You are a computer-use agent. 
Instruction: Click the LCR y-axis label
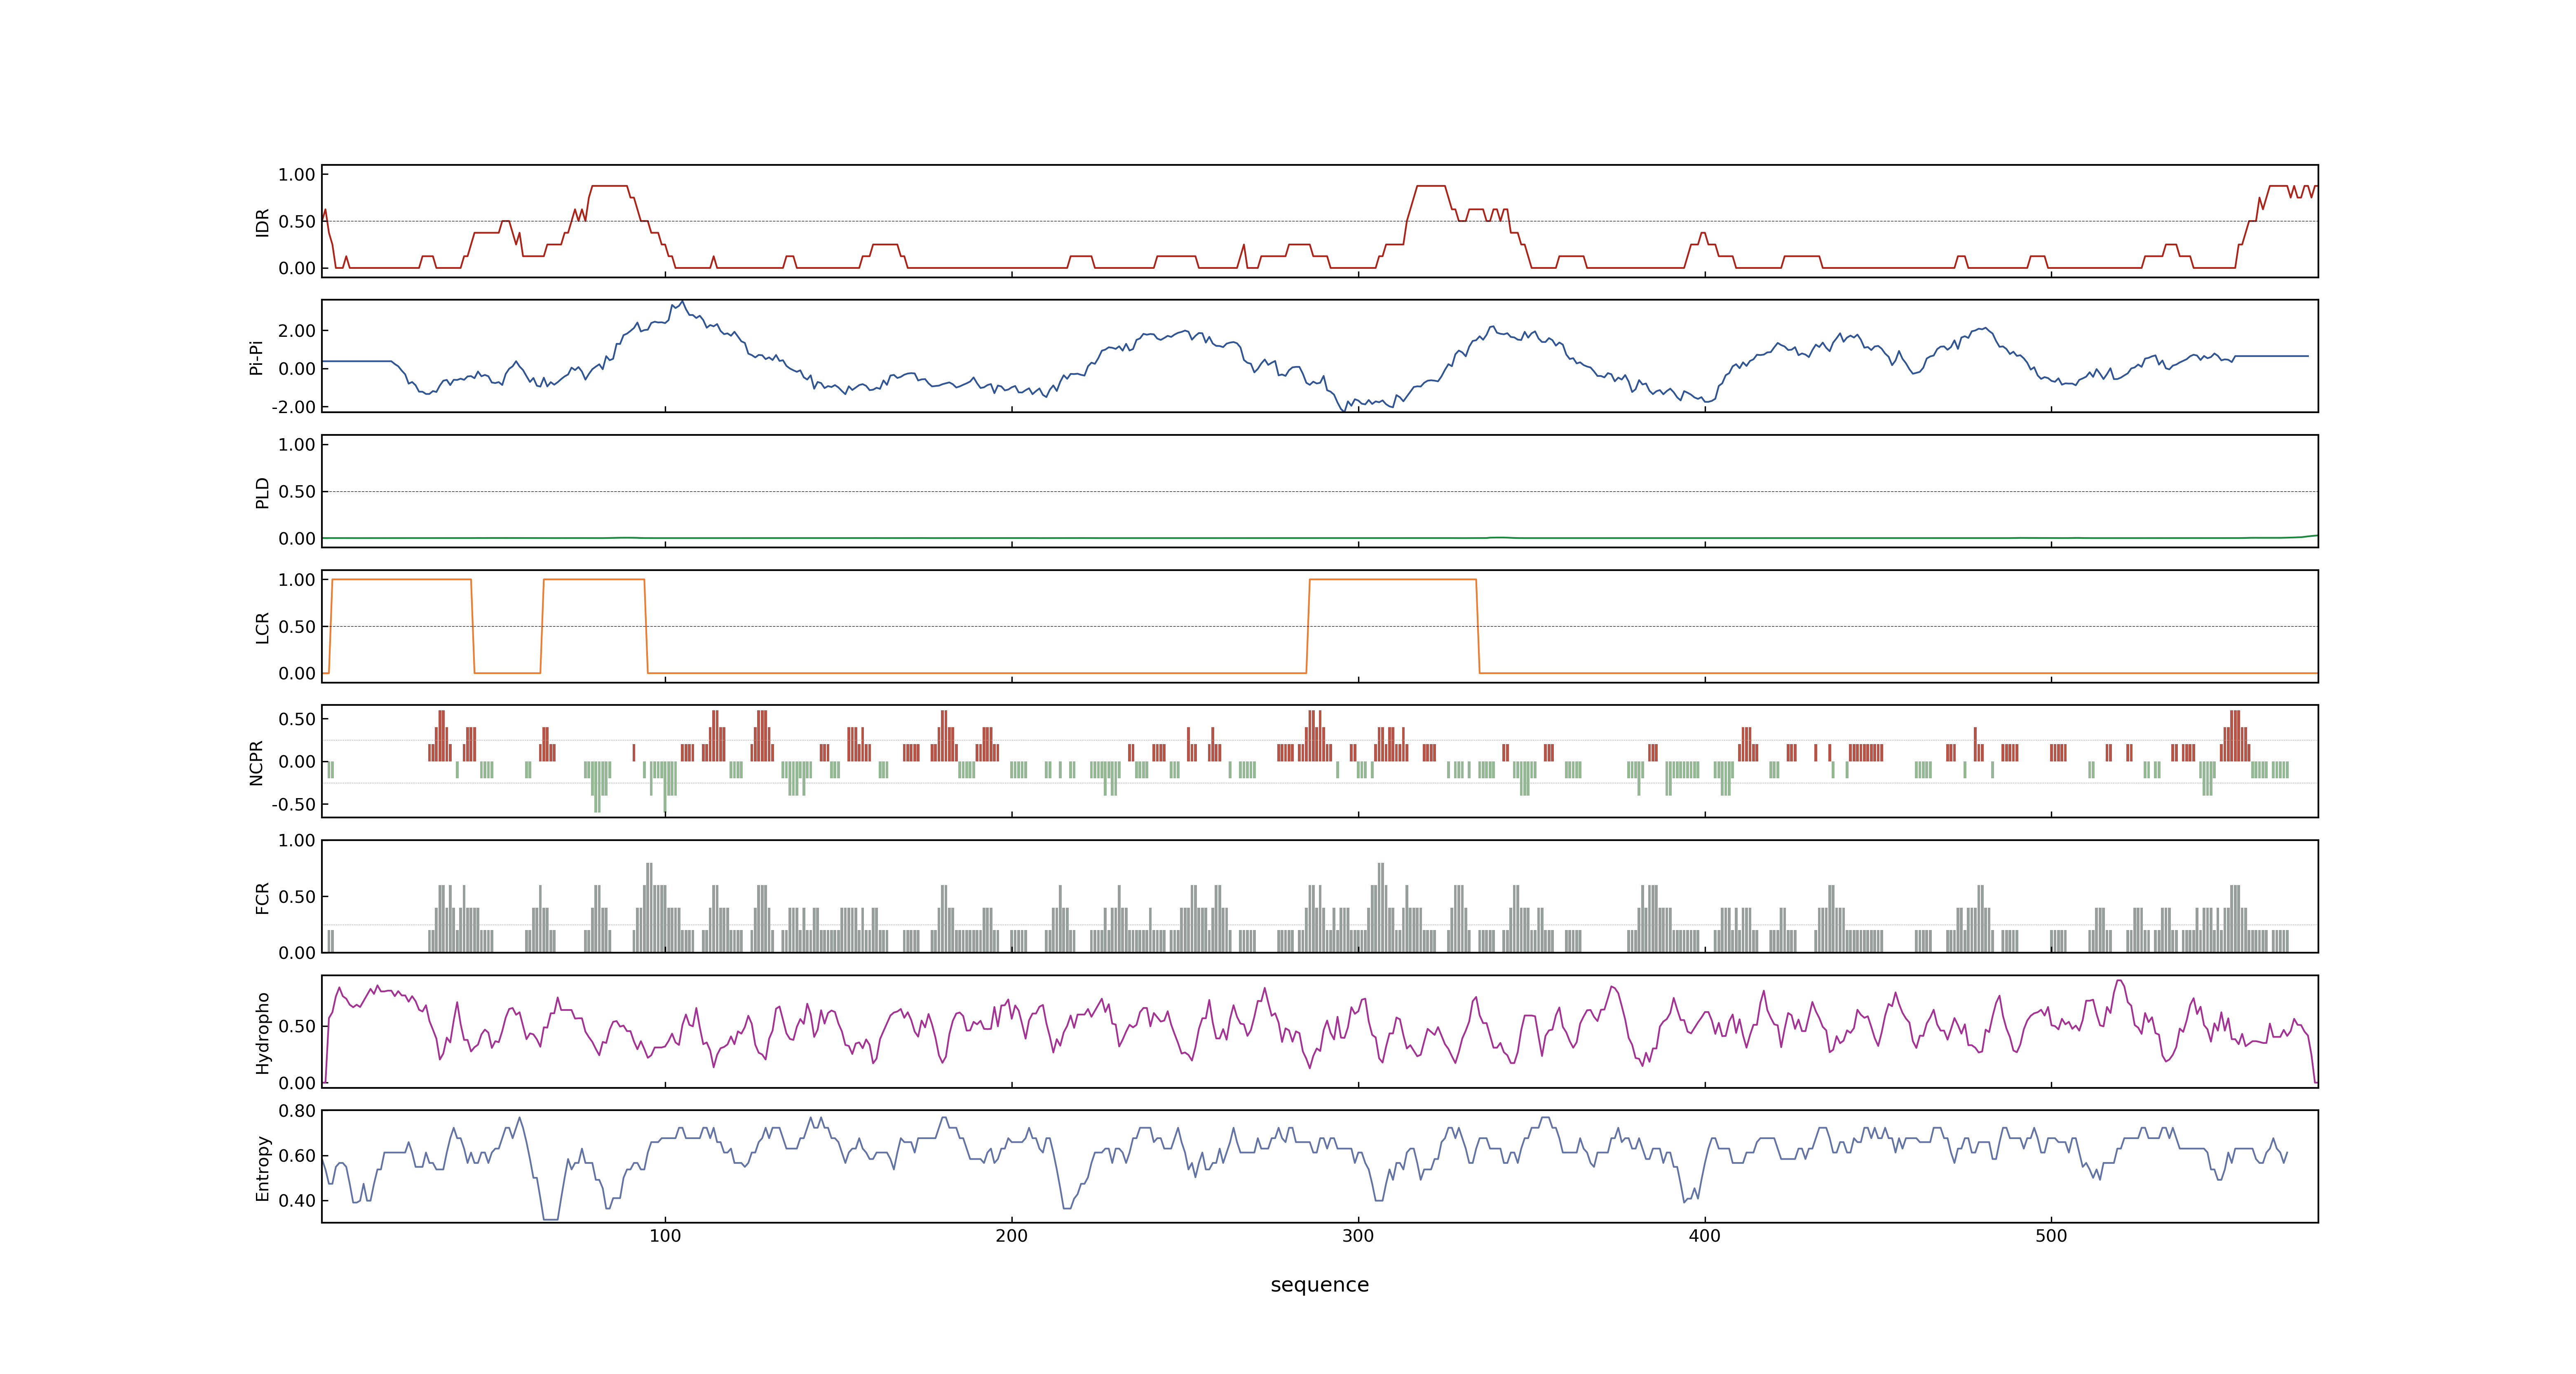(x=262, y=628)
